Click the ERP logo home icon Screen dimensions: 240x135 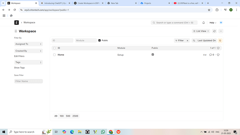(x=17, y=23)
